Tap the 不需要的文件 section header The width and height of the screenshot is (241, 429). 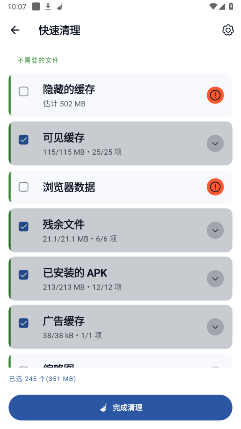point(38,60)
